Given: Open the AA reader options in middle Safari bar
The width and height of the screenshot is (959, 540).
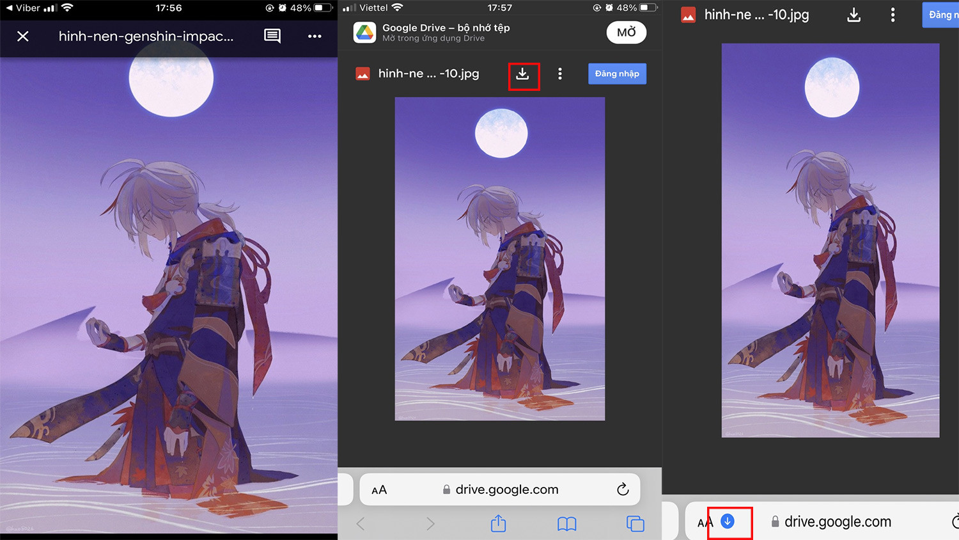Looking at the screenshot, I should tap(379, 490).
